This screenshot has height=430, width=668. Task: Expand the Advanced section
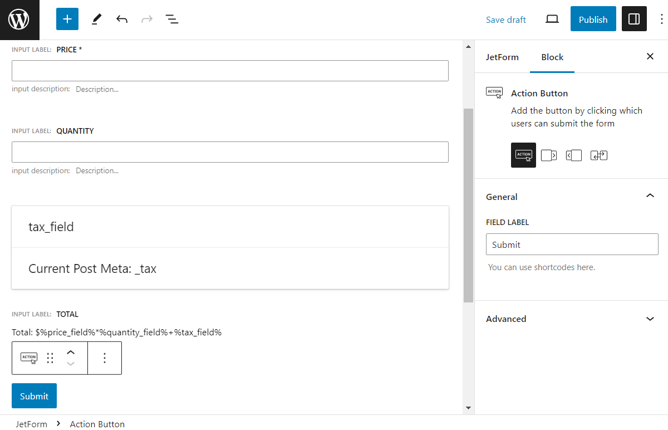[650, 319]
